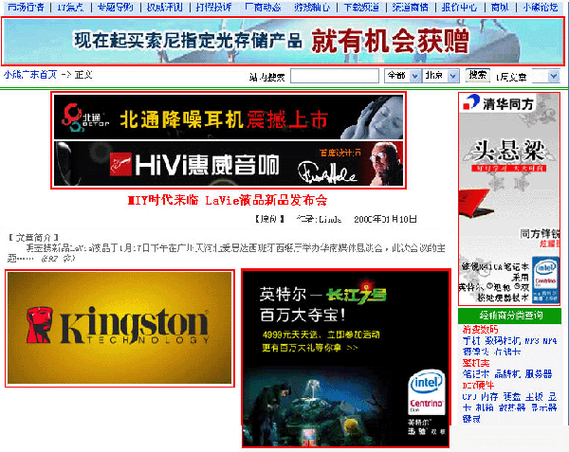Click the red Kingston head logo
This screenshot has height=452, width=569.
pos(39,325)
